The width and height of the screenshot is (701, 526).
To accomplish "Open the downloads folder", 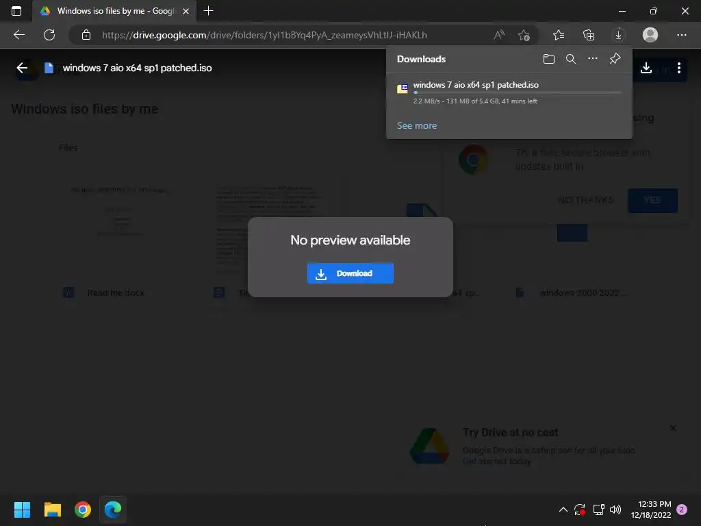I will pos(548,59).
